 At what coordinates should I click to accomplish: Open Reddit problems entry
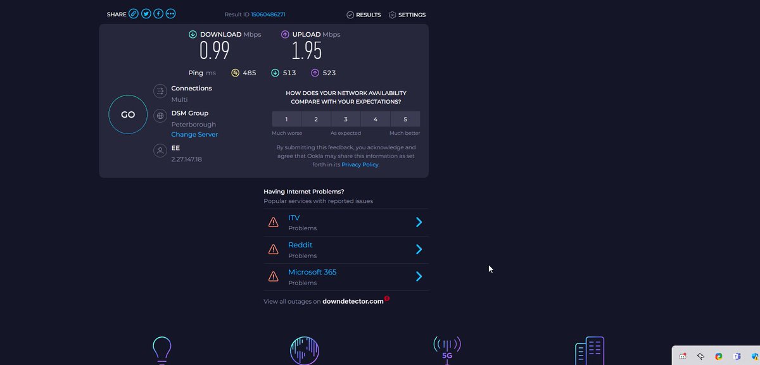click(x=346, y=250)
